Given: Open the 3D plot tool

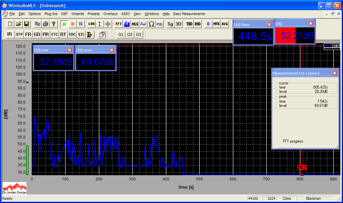Looking at the screenshot, I should [179, 24].
